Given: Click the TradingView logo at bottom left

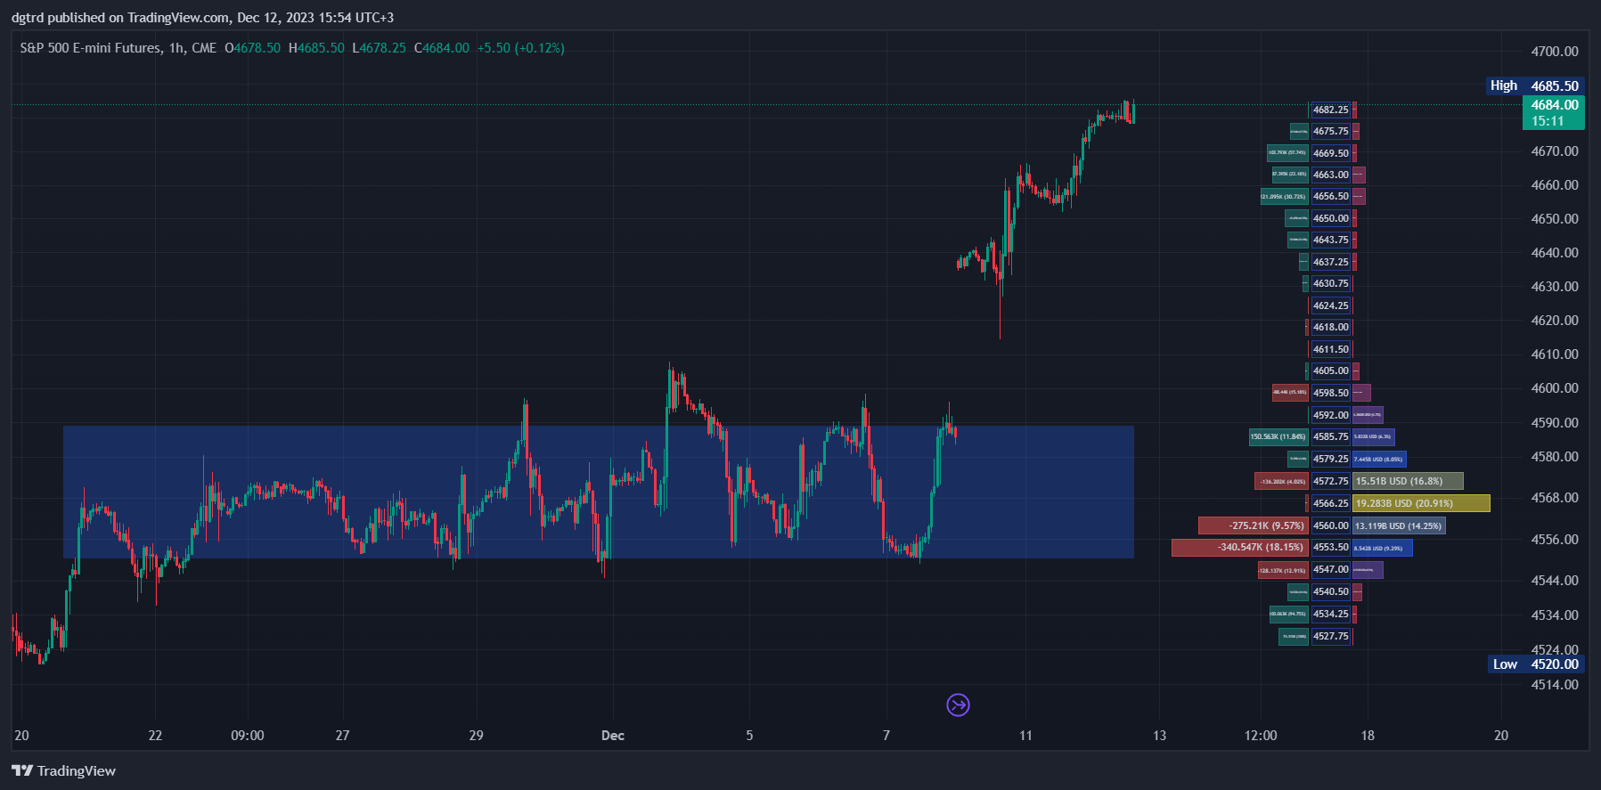Looking at the screenshot, I should coord(63,770).
